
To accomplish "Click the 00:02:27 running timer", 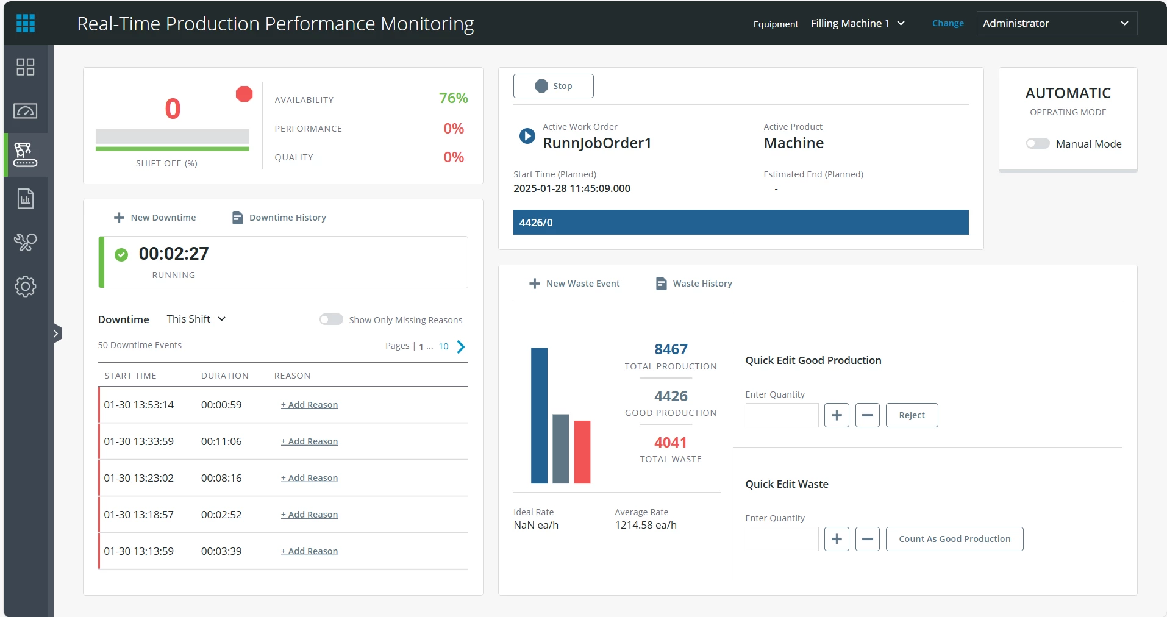I will [174, 254].
